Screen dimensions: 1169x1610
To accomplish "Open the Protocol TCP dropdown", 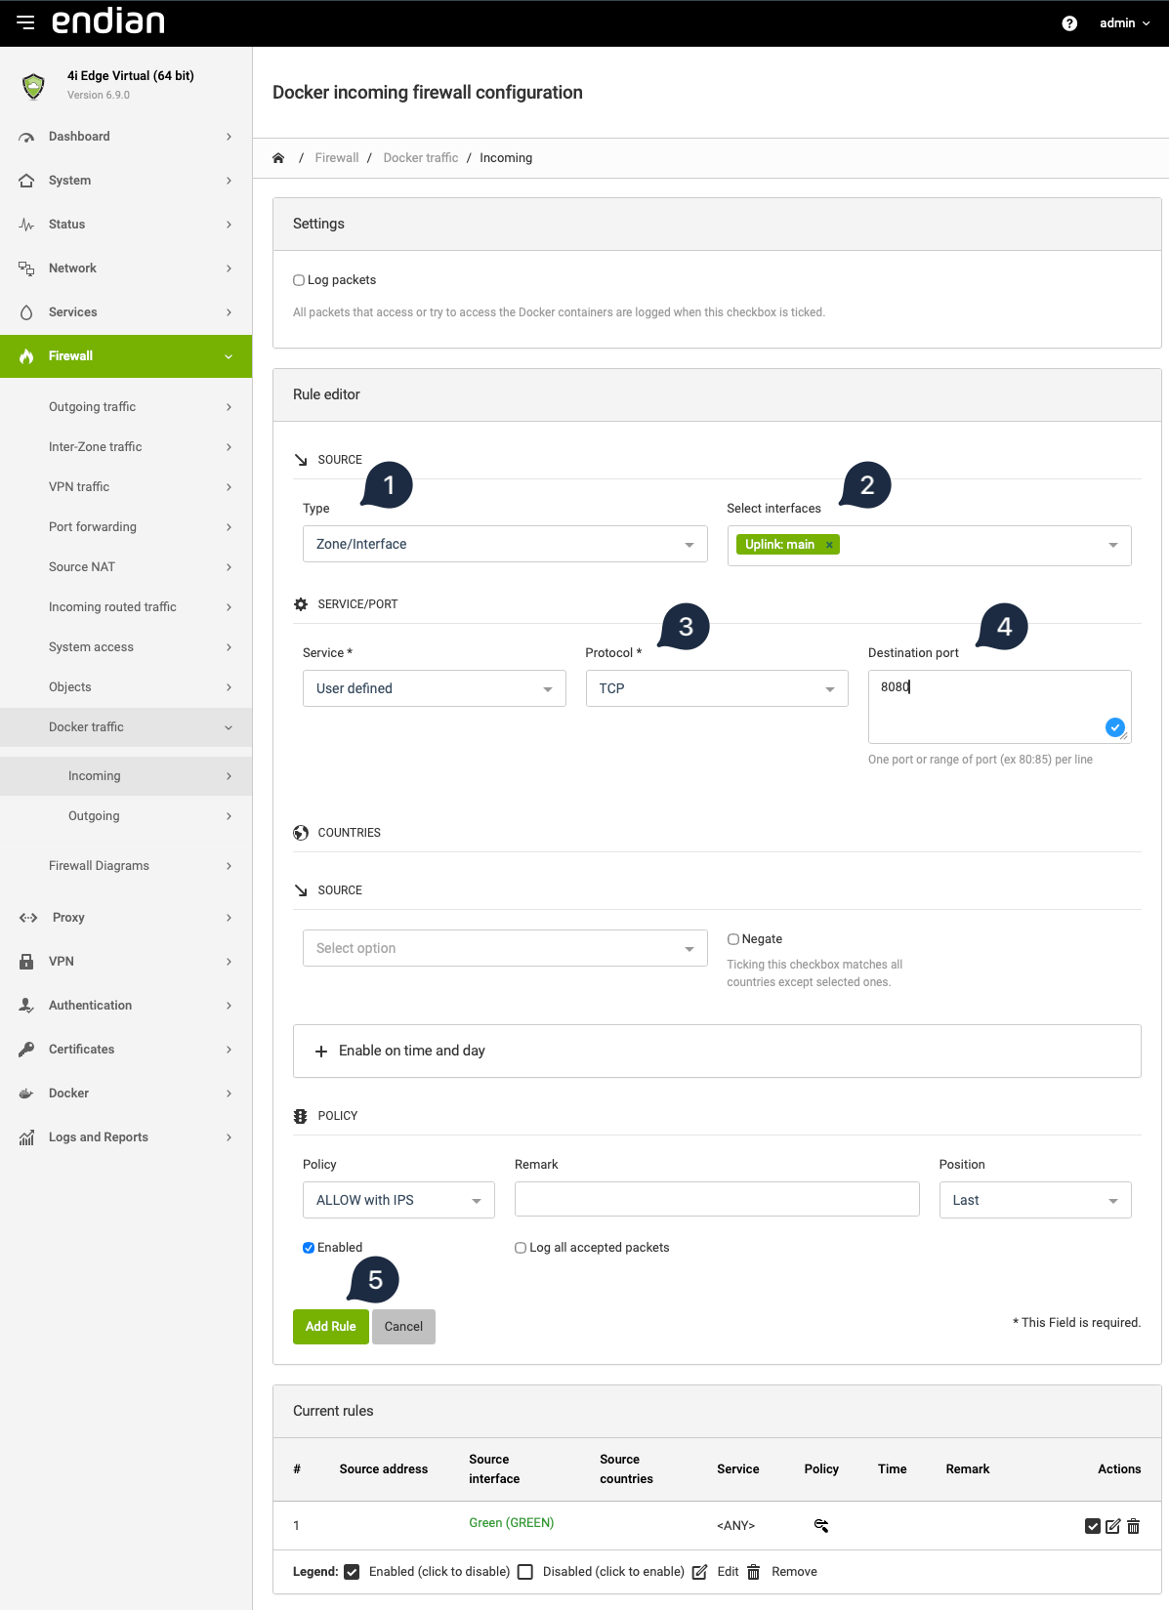I will click(716, 688).
